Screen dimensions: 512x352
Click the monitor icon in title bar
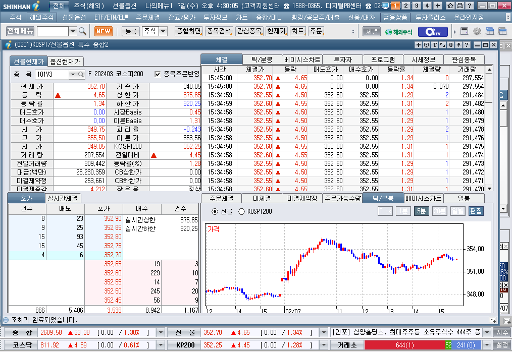pyautogui.click(x=386, y=6)
